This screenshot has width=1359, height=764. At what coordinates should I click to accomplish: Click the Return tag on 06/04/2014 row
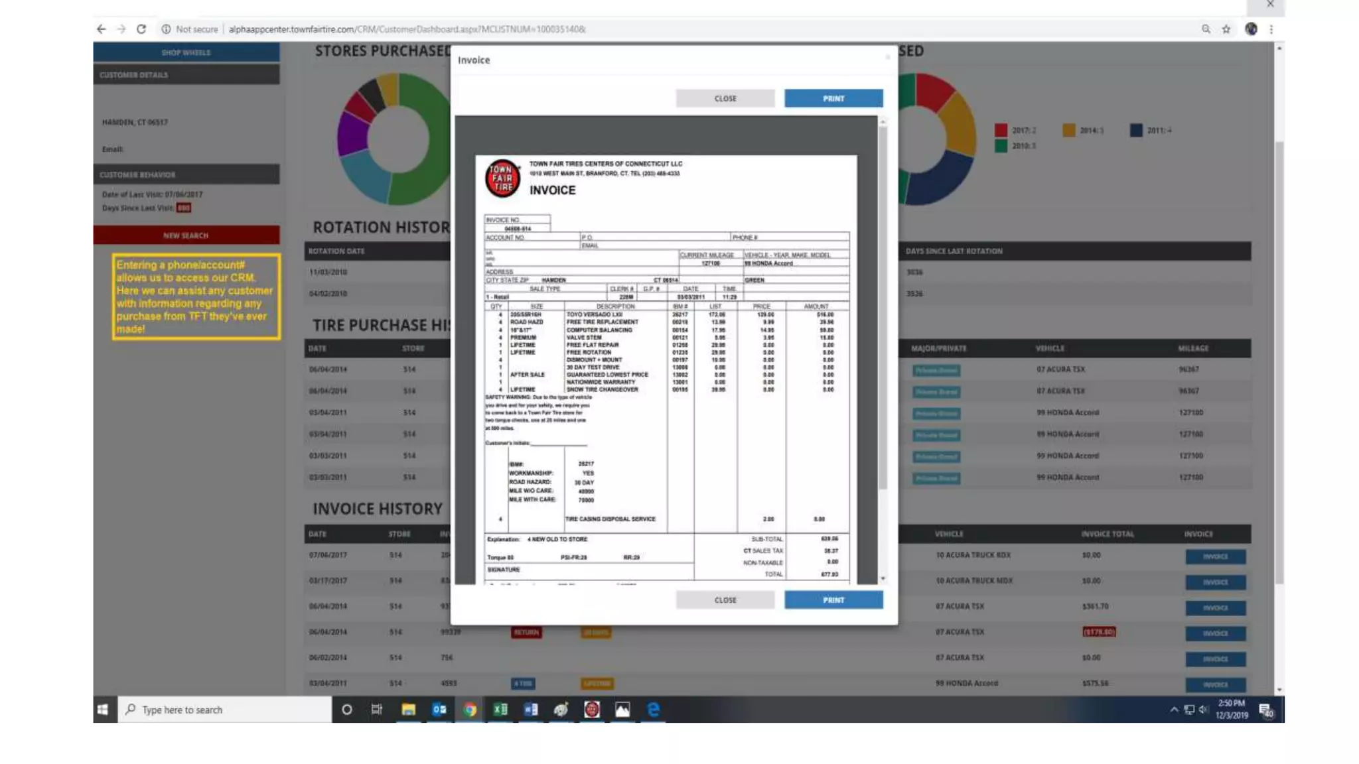[x=526, y=633]
